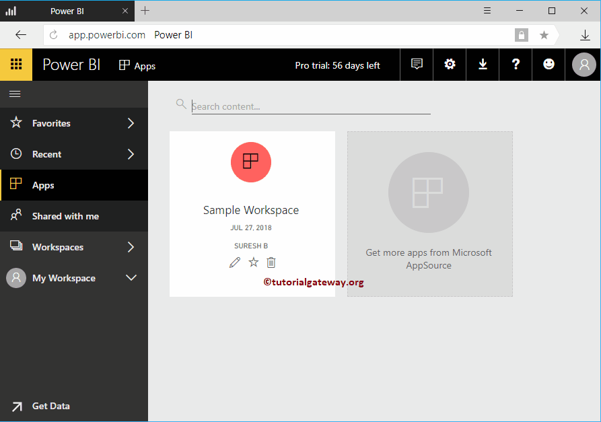Viewport: 601px width, 422px height.
Task: Open the browser hamburger menu
Action: pyautogui.click(x=487, y=11)
